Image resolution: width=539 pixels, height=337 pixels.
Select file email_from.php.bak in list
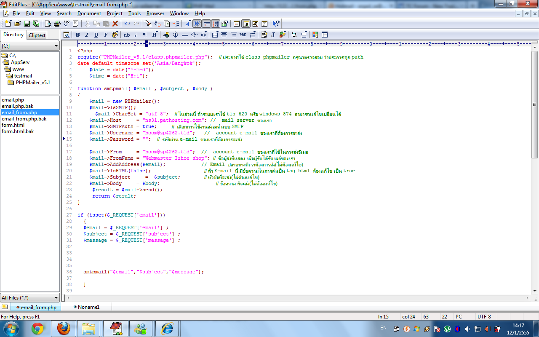24,119
